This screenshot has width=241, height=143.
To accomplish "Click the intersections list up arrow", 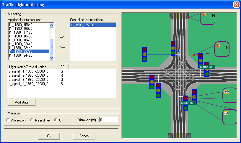I will click(x=51, y=25).
